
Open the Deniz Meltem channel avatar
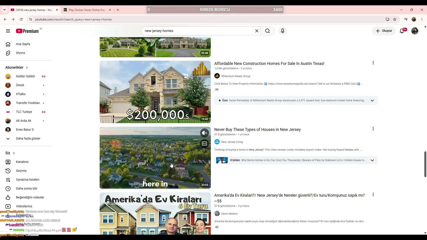pyautogui.click(x=217, y=214)
